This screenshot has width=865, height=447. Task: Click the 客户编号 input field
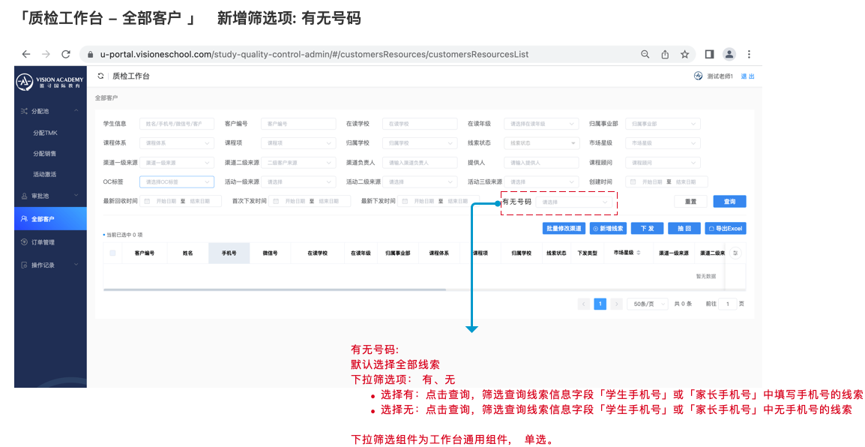[298, 124]
